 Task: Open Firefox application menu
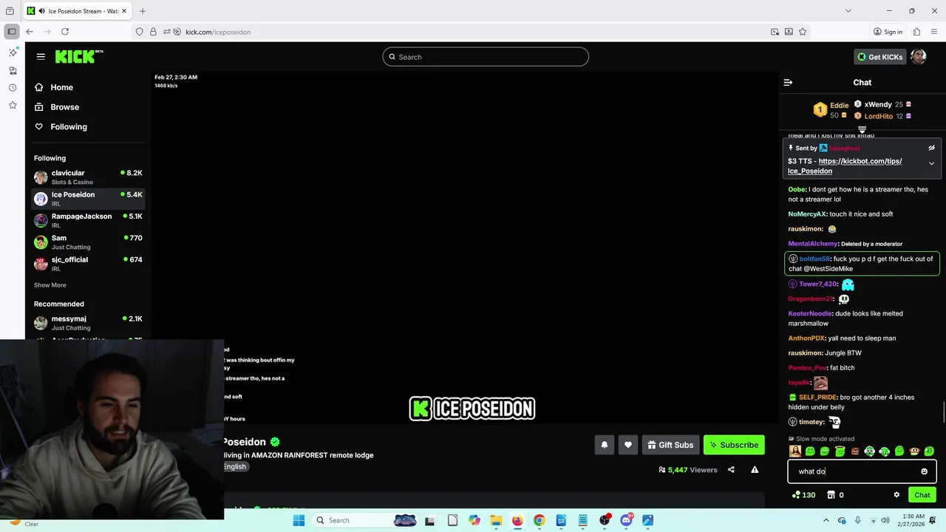[x=933, y=32]
